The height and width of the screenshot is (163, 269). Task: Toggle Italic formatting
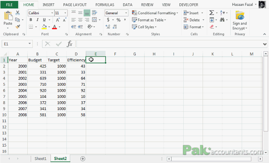click(x=37, y=20)
